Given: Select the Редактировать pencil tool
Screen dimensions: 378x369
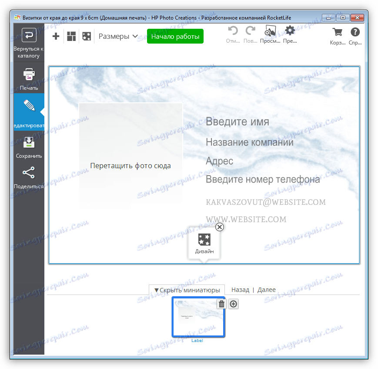Looking at the screenshot, I should point(29,112).
